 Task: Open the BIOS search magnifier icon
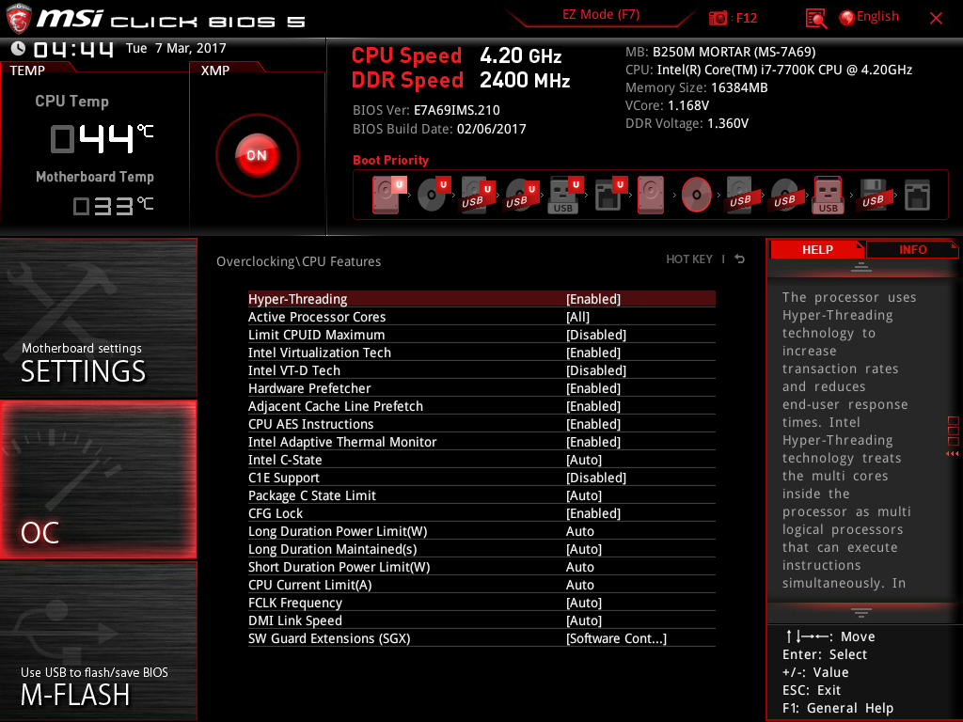point(816,18)
